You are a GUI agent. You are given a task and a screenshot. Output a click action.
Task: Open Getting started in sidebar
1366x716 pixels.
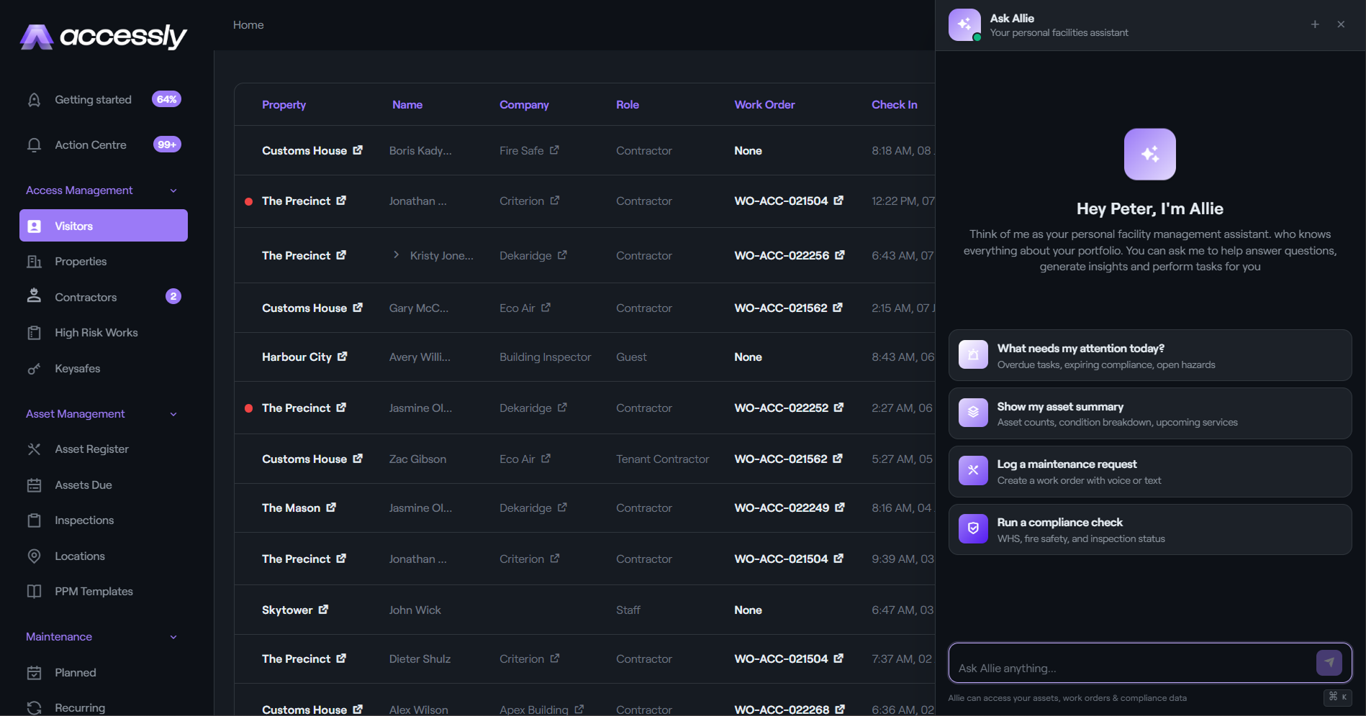(x=103, y=99)
